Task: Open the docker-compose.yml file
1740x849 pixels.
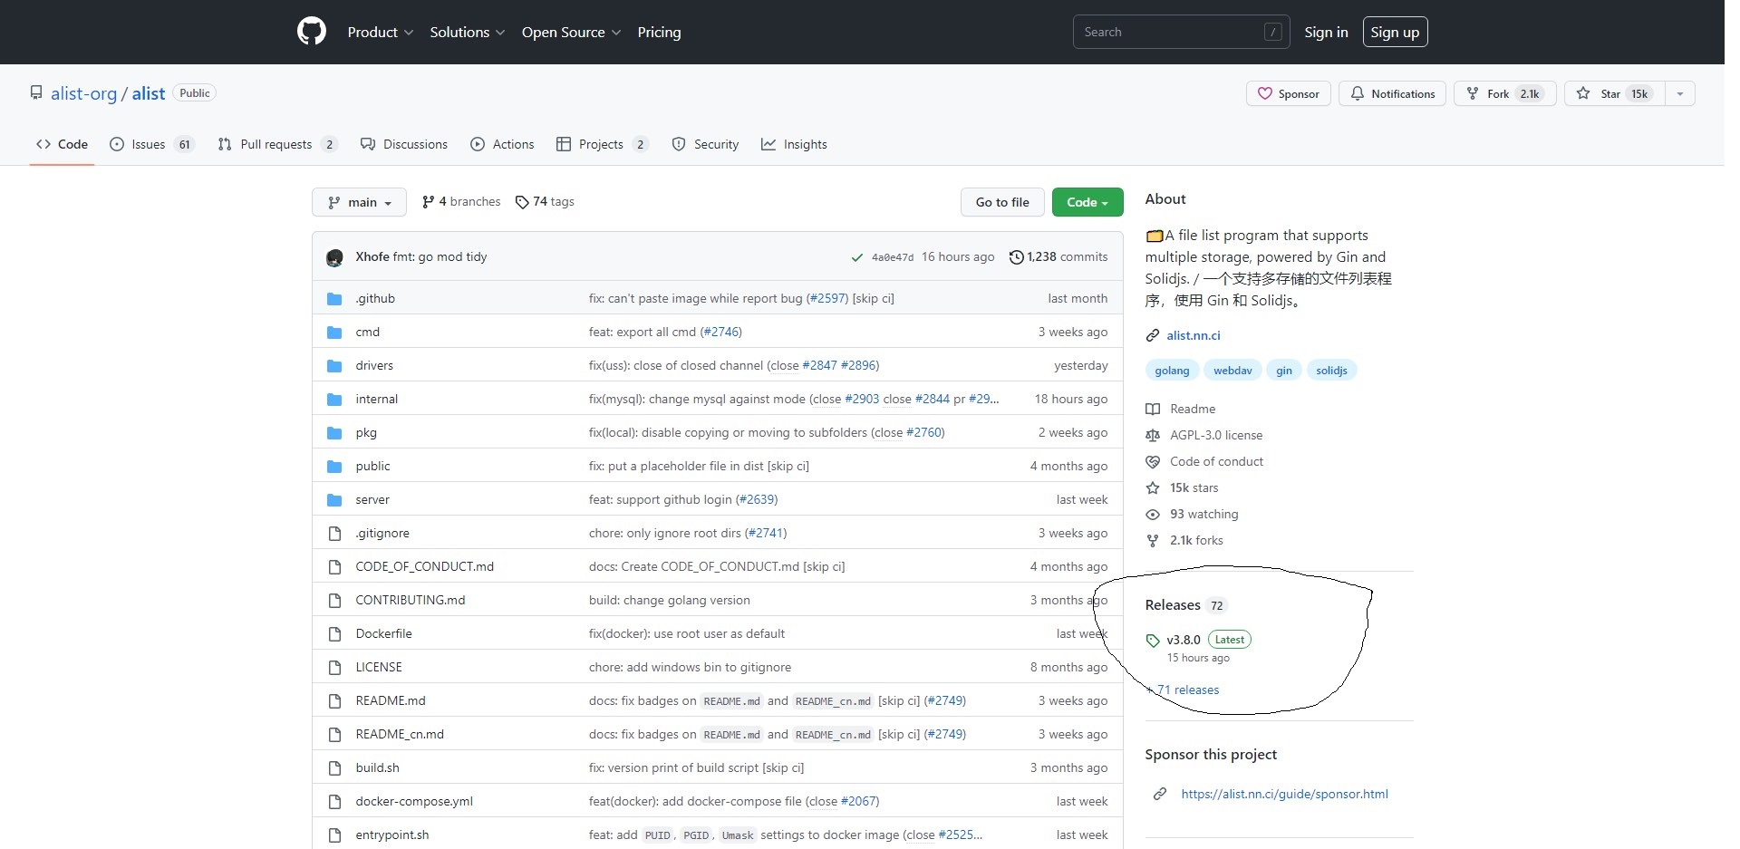Action: (x=414, y=801)
